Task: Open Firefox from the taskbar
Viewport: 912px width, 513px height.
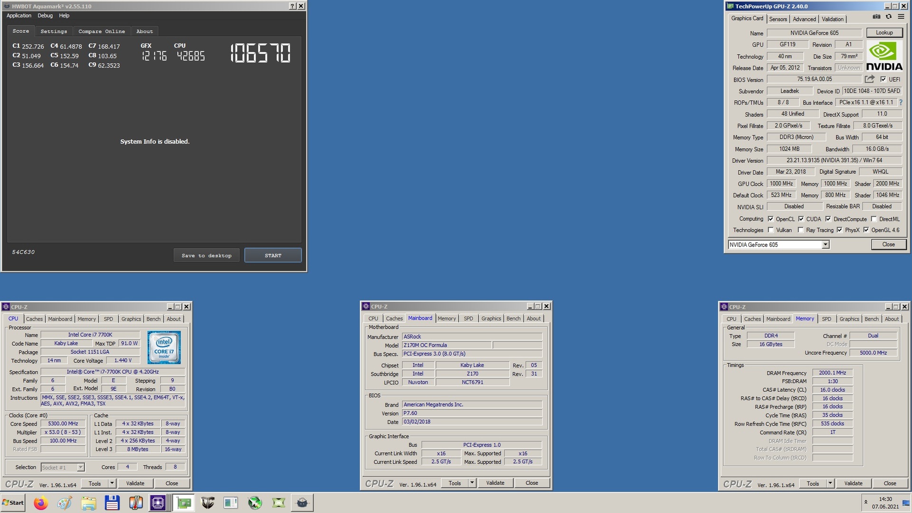Action: [x=41, y=503]
